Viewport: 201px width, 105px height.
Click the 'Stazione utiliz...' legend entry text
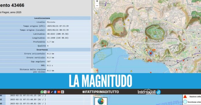pos(195,97)
